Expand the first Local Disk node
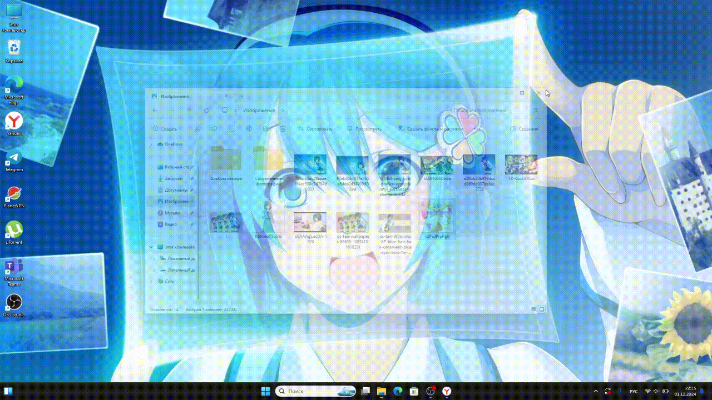The width and height of the screenshot is (712, 400). (155, 259)
